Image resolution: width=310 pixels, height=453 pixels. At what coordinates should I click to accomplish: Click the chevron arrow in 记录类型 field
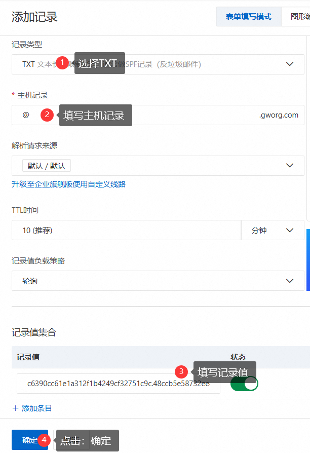pyautogui.click(x=290, y=64)
